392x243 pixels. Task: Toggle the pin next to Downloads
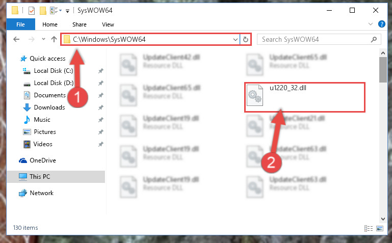[101, 107]
